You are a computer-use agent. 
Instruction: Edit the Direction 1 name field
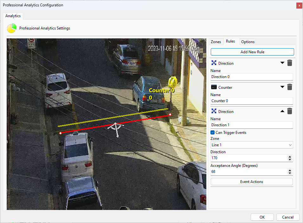[252, 125]
